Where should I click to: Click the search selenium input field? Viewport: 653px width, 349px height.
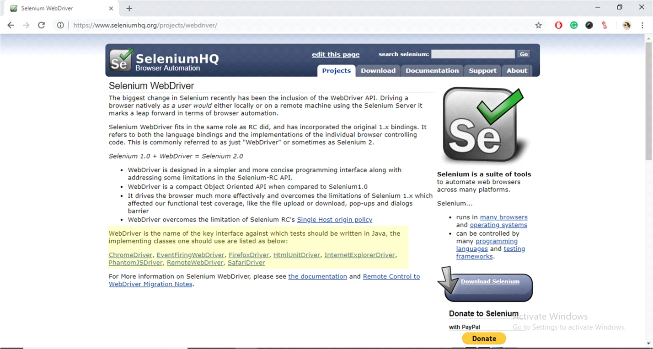point(473,54)
